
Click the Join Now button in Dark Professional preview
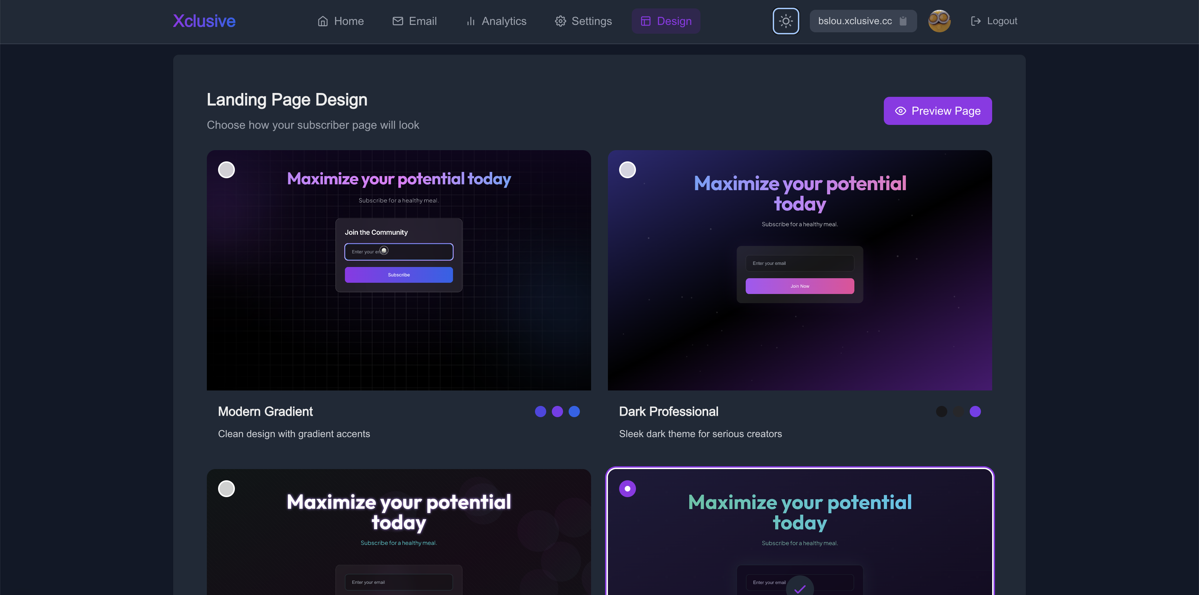pos(800,286)
